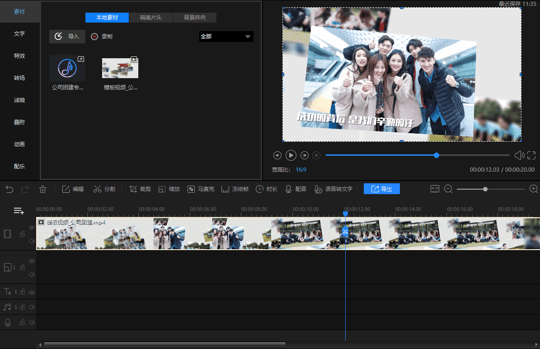Click the undo arrow icon
Viewport: 540px width, 349px height.
click(x=9, y=189)
